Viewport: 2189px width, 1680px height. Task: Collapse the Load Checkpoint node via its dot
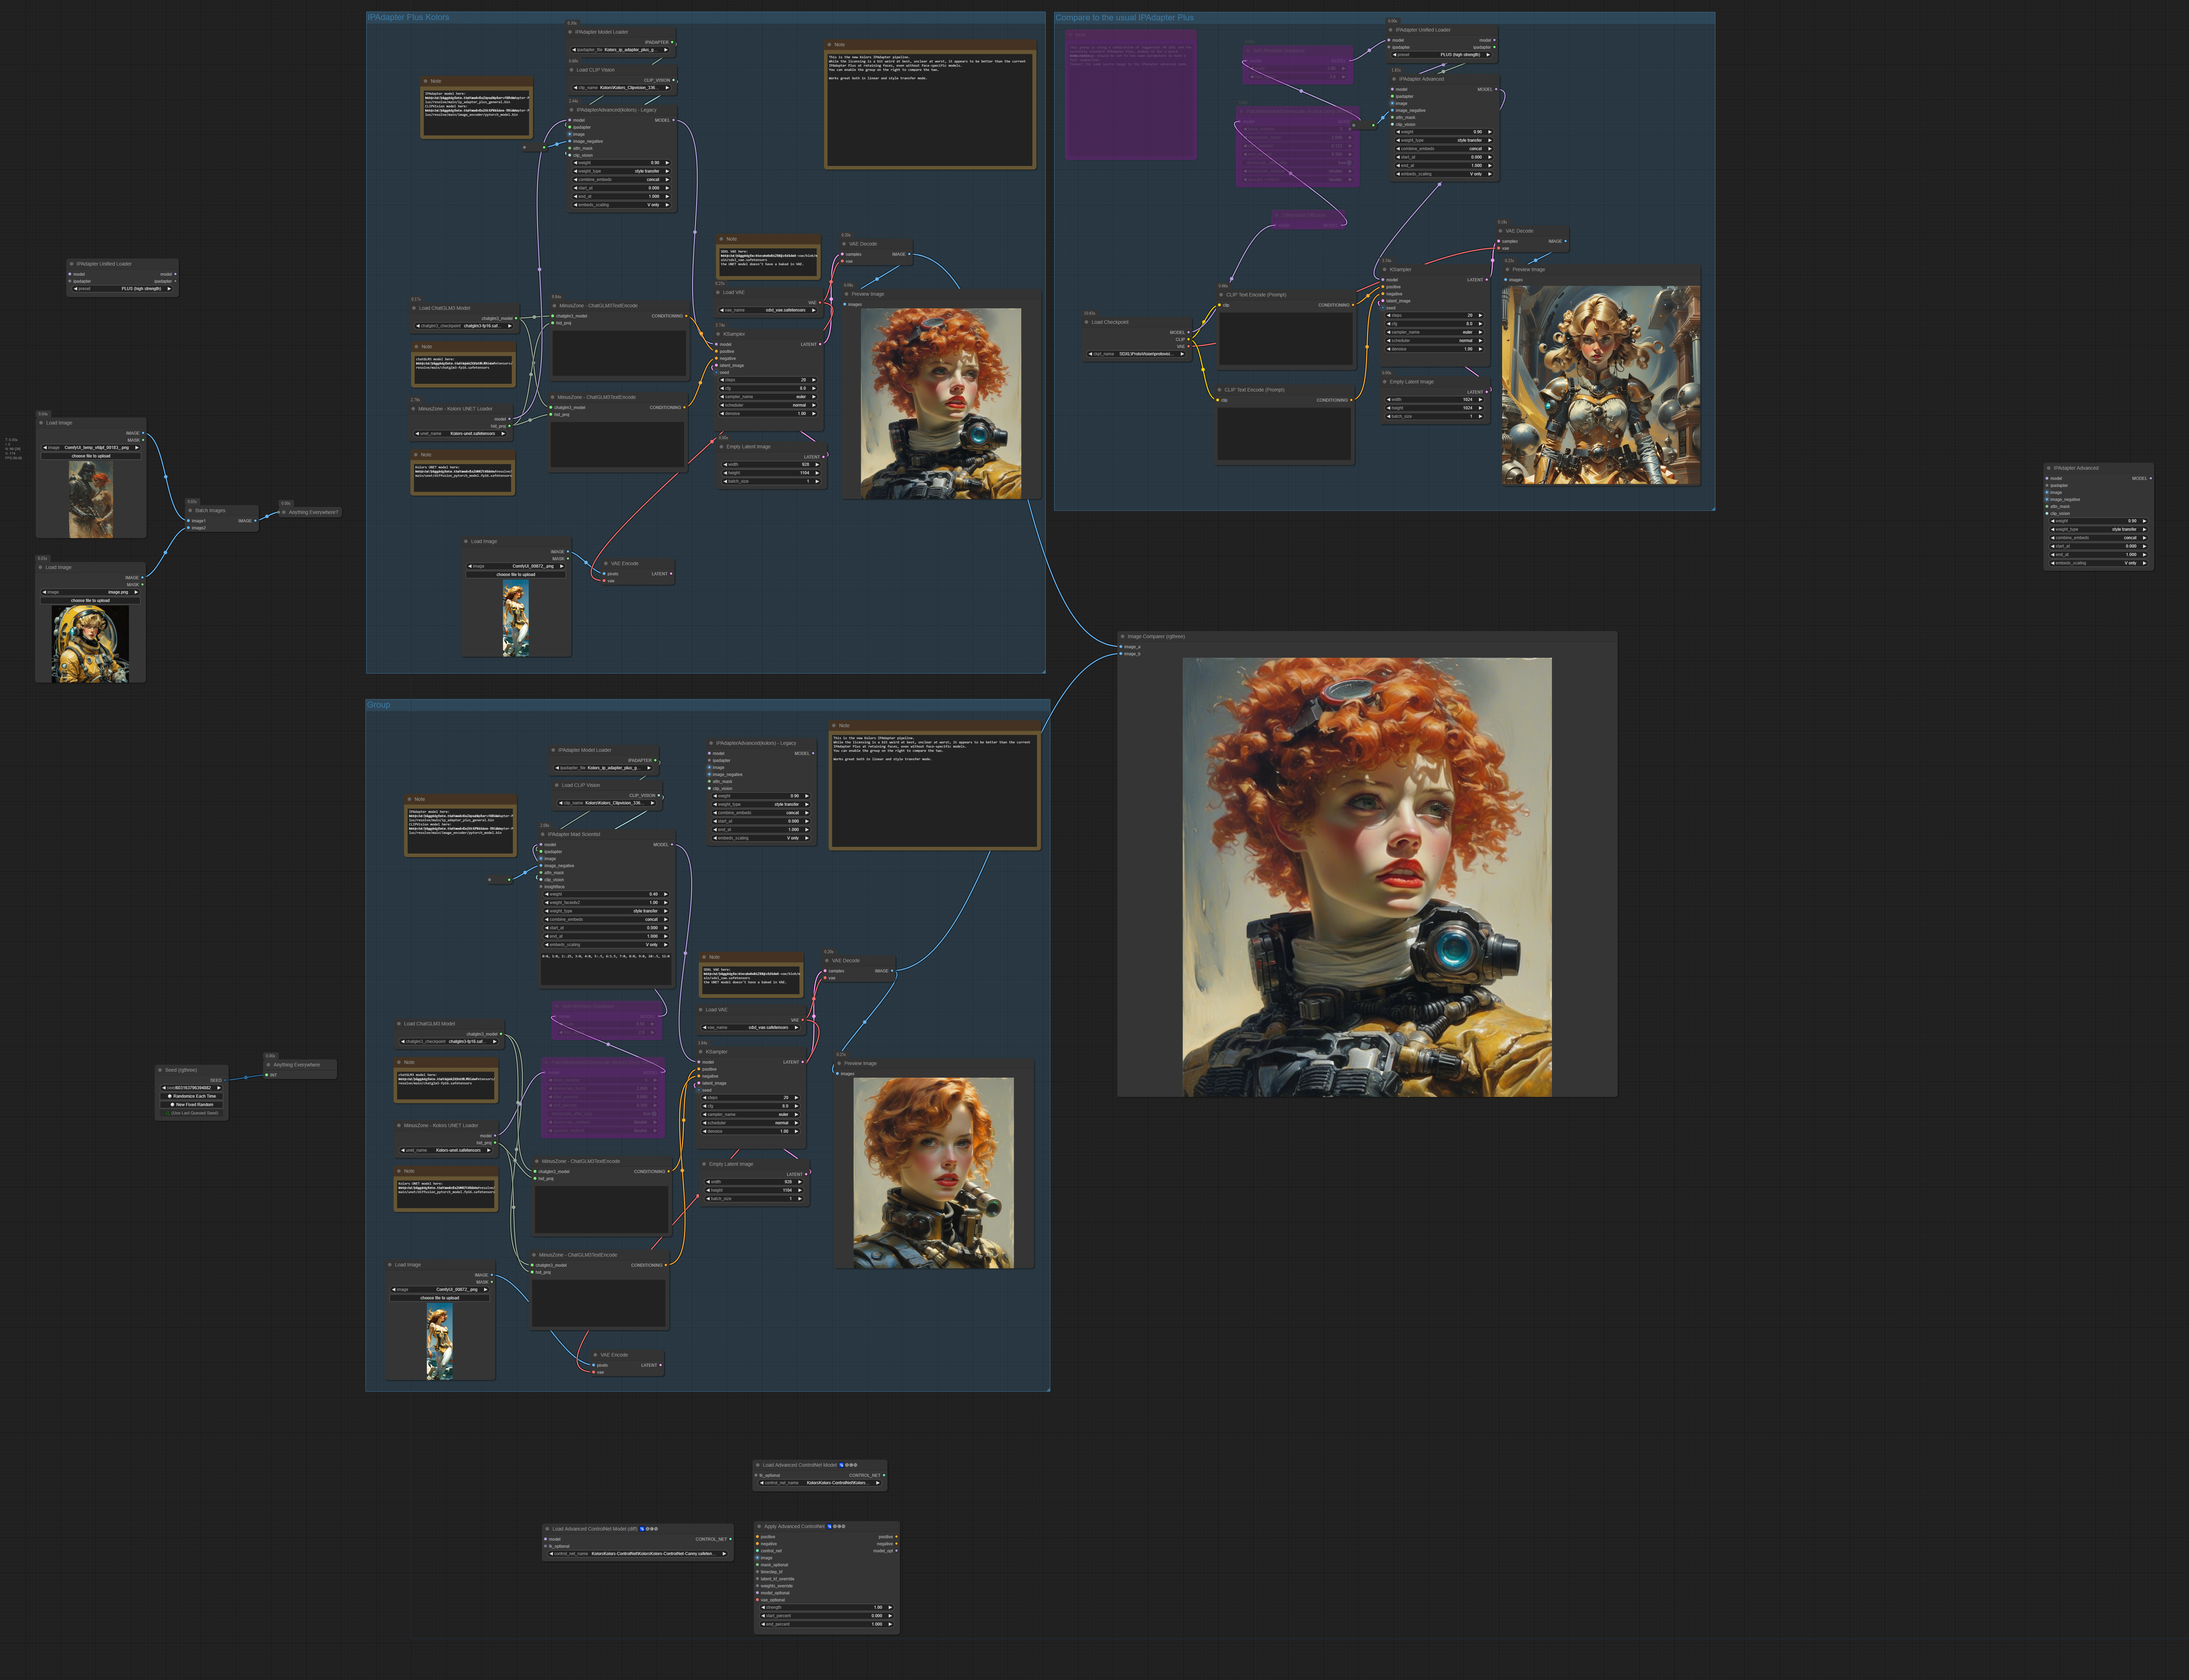pyautogui.click(x=1087, y=322)
